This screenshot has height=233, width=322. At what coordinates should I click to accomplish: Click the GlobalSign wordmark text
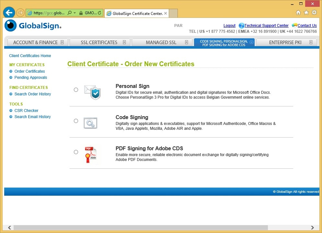pos(40,26)
